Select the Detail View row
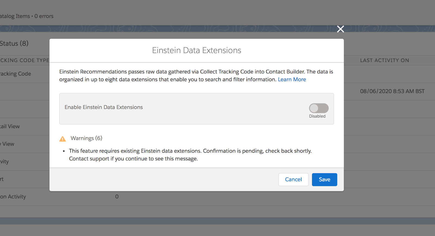435x236 pixels. 10,127
